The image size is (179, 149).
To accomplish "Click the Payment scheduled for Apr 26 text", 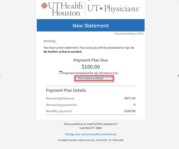I will coord(91,73).
